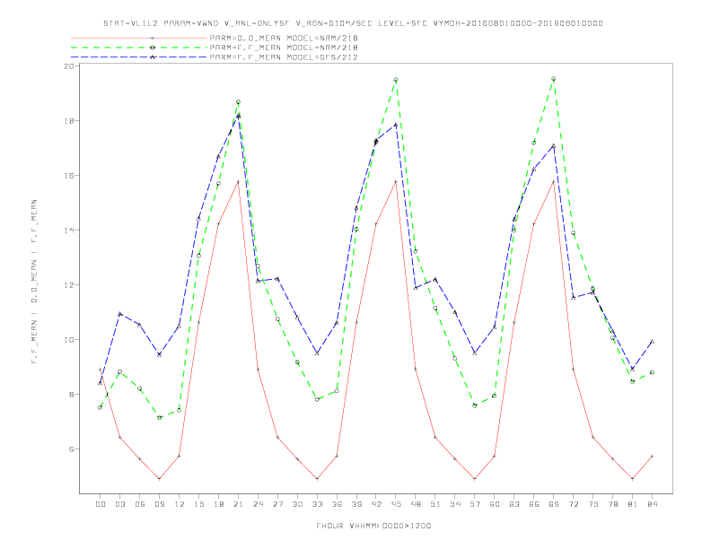Click y-axis tick value 12
The width and height of the screenshot is (711, 549).
69,285
